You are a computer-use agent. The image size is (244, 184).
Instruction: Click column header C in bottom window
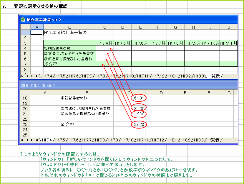point(130,93)
